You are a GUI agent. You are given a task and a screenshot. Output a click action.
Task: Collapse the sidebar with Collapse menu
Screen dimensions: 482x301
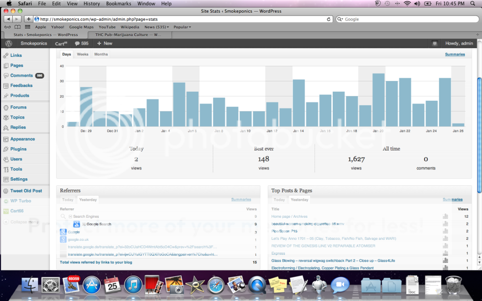coord(21,222)
